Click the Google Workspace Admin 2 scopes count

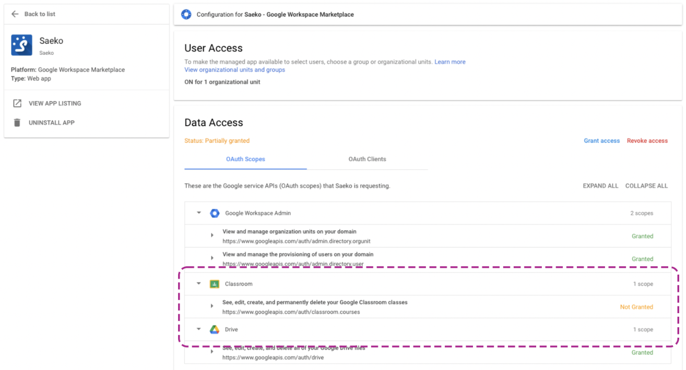[x=642, y=213]
